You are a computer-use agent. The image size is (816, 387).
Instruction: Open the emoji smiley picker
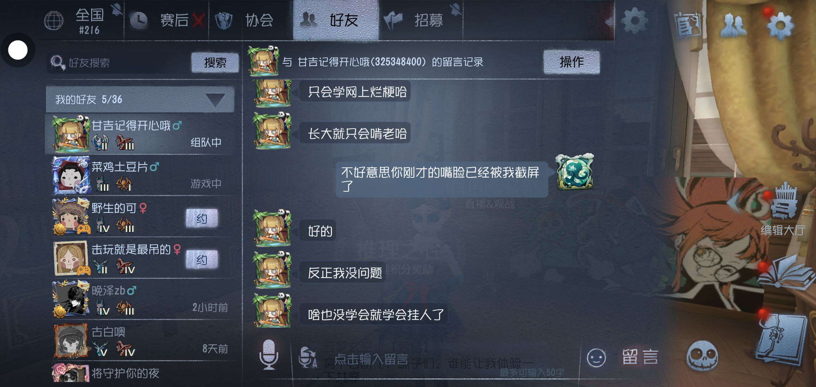pos(596,358)
